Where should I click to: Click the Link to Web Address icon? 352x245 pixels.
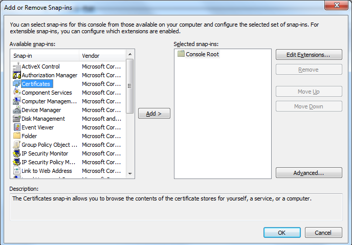(x=17, y=171)
